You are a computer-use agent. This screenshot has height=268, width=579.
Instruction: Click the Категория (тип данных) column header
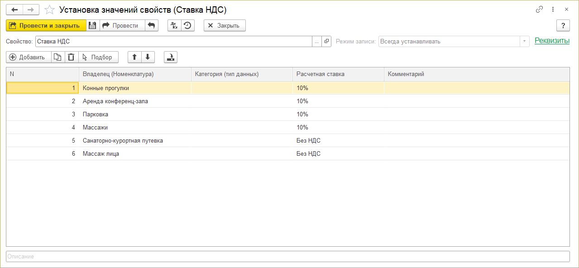[242, 74]
